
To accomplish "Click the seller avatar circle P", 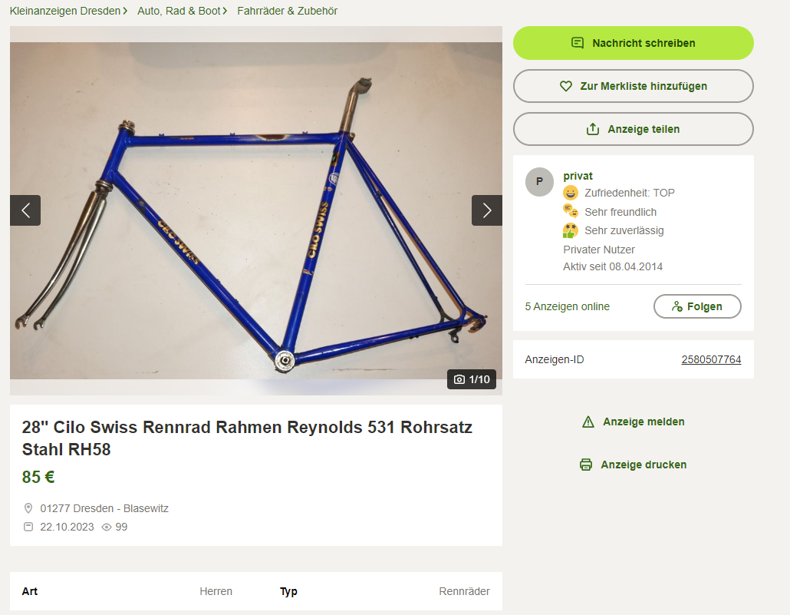I will (540, 182).
